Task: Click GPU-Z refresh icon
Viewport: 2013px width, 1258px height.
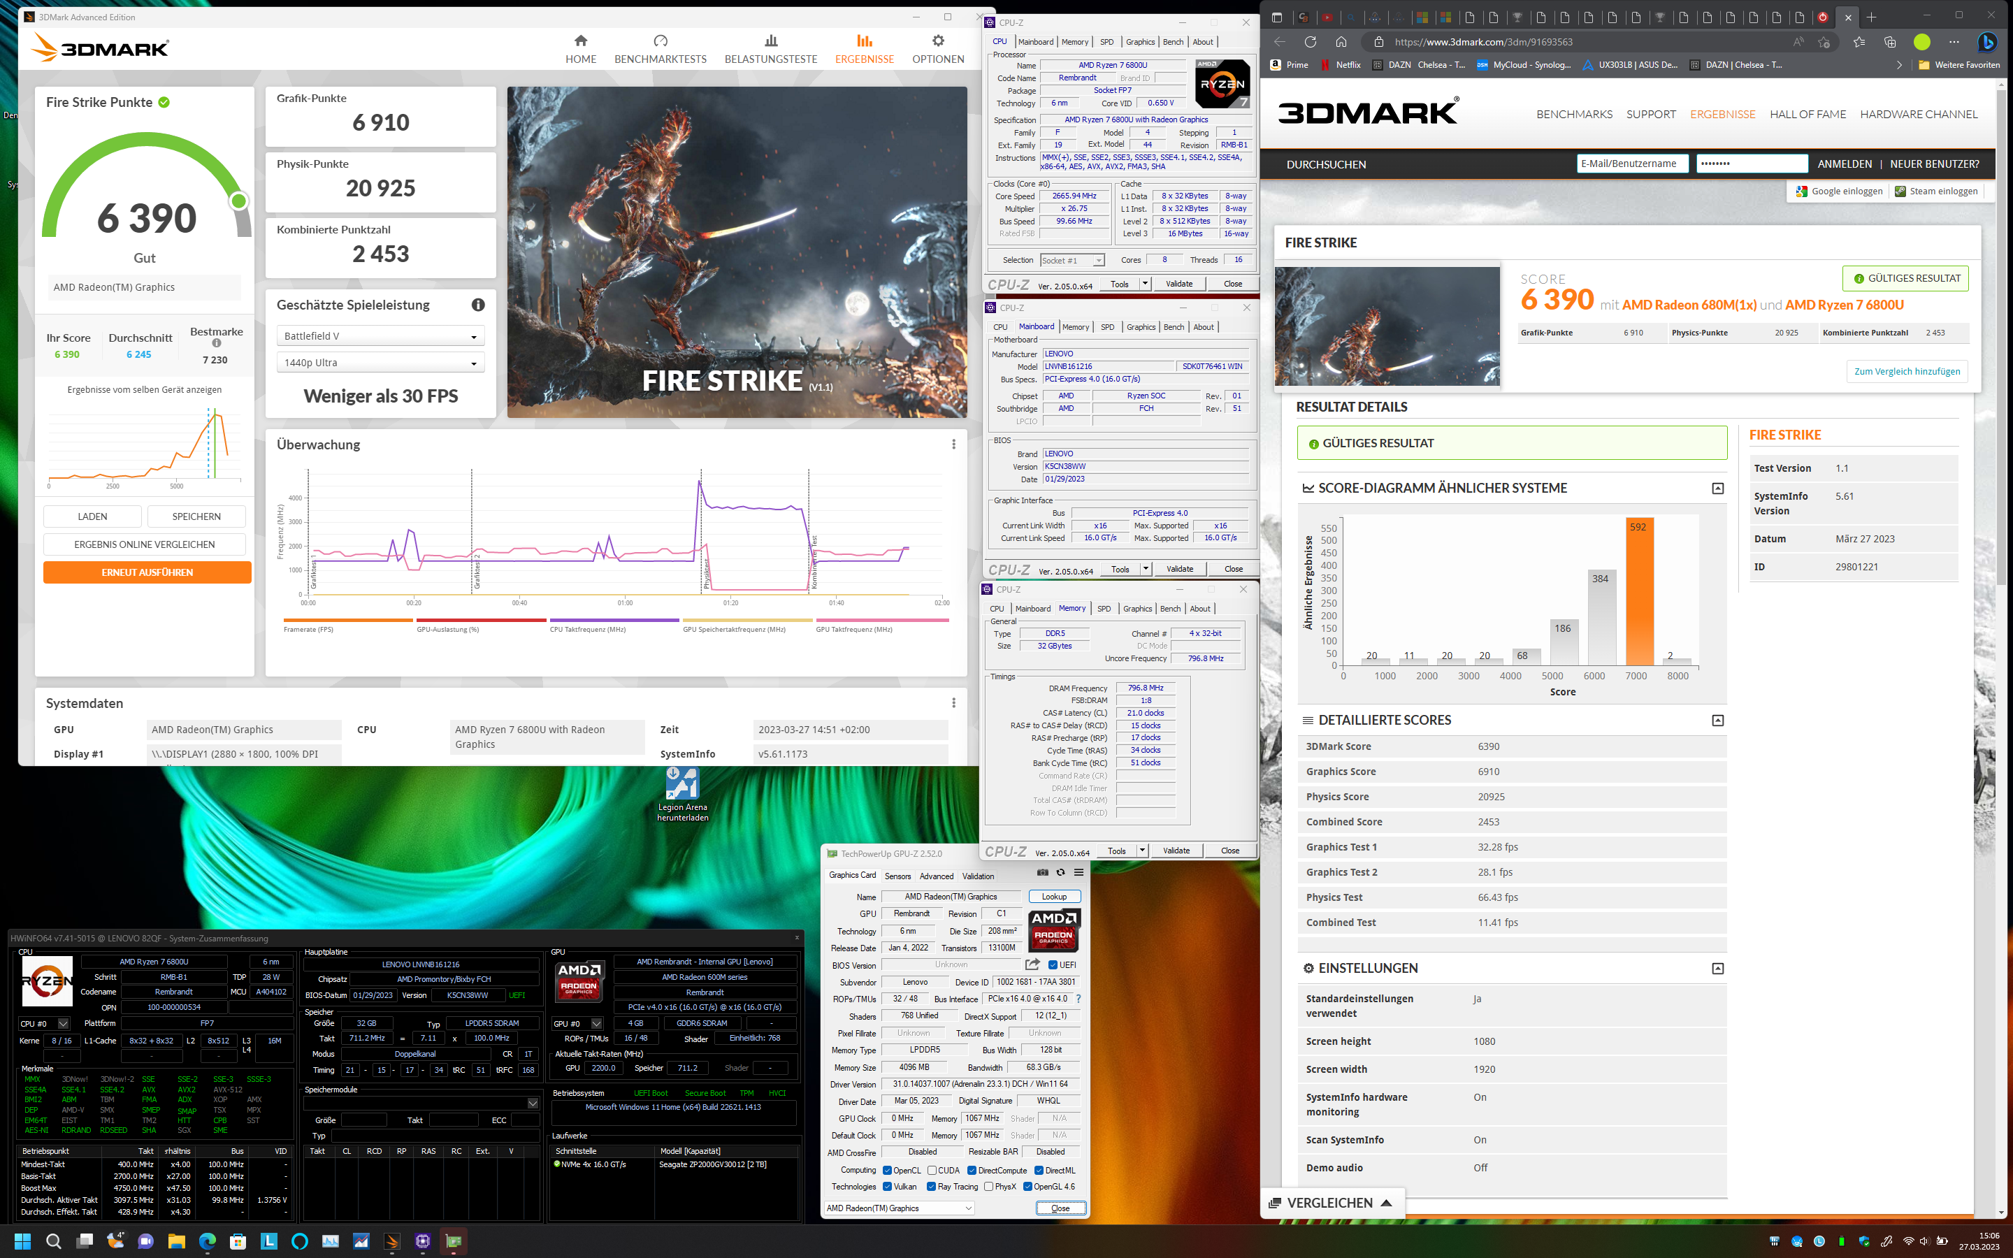Action: (1060, 873)
